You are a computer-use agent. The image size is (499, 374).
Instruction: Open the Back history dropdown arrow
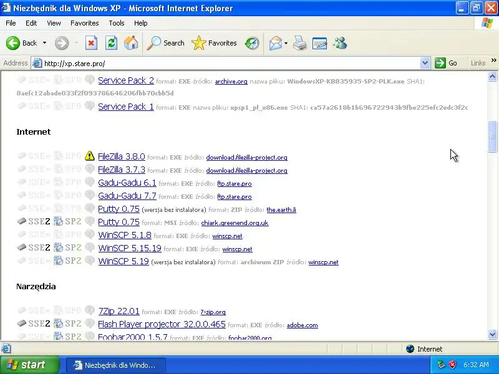44,43
